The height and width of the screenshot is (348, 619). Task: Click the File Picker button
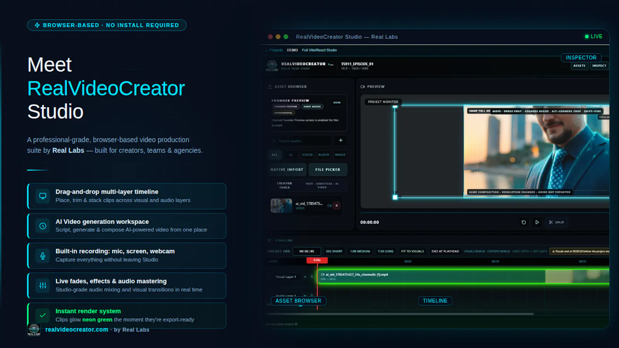point(328,170)
